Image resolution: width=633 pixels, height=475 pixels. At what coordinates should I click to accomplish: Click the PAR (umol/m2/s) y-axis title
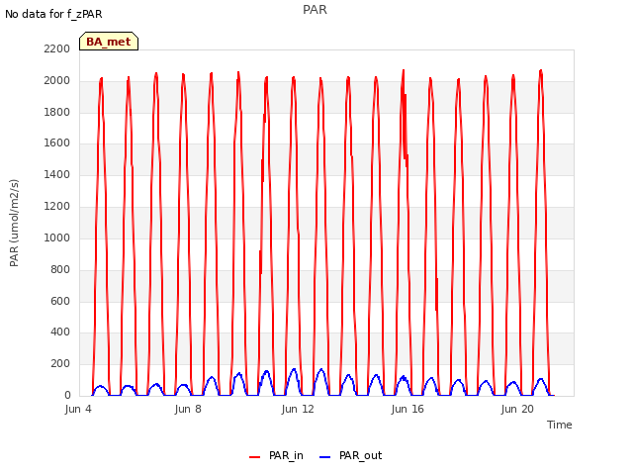point(14,223)
